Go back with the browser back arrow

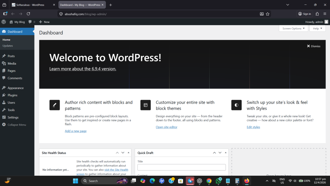click(x=13, y=14)
